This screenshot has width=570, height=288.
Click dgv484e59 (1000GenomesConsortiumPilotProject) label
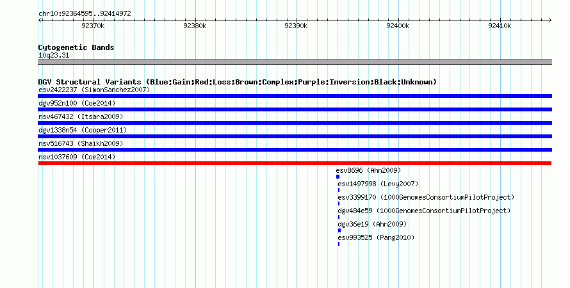pyautogui.click(x=424, y=211)
